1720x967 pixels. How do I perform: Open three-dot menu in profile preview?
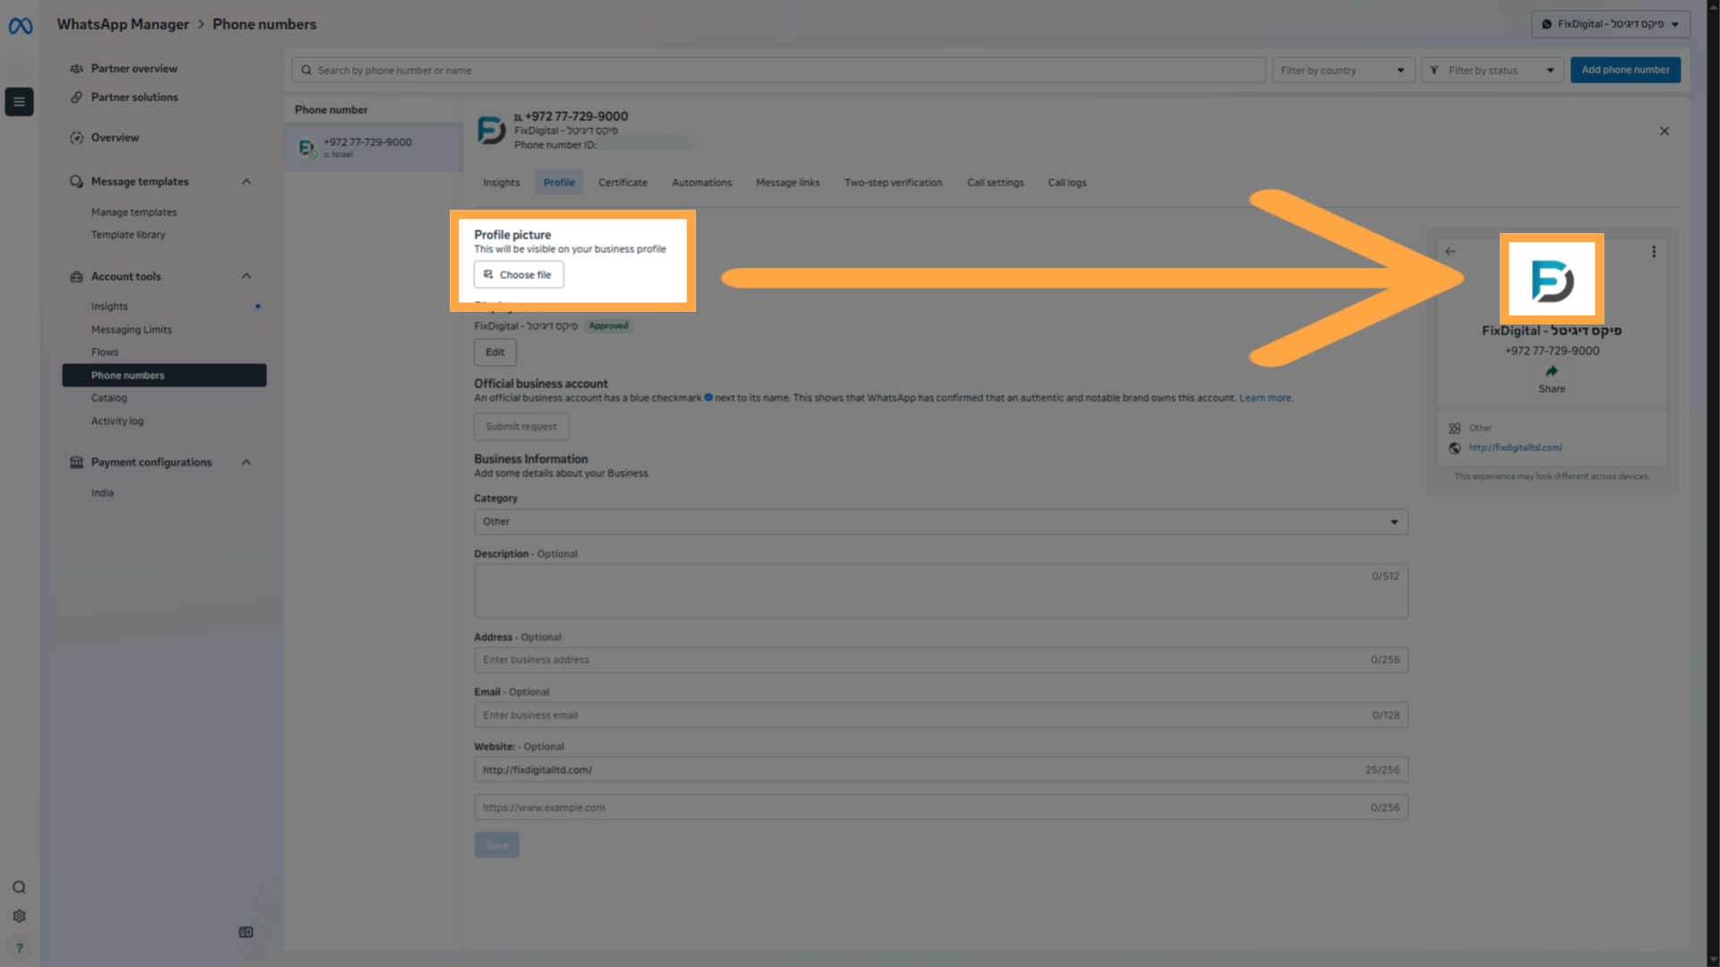1654,252
